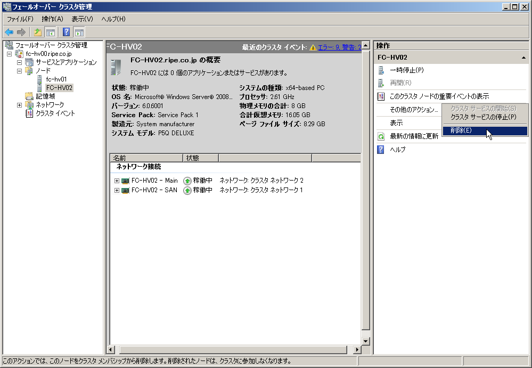The height and width of the screenshot is (368, 532).
Task: Click the フェールオーバー クラスタ管理 root tree icon
Action: pyautogui.click(x=9, y=45)
